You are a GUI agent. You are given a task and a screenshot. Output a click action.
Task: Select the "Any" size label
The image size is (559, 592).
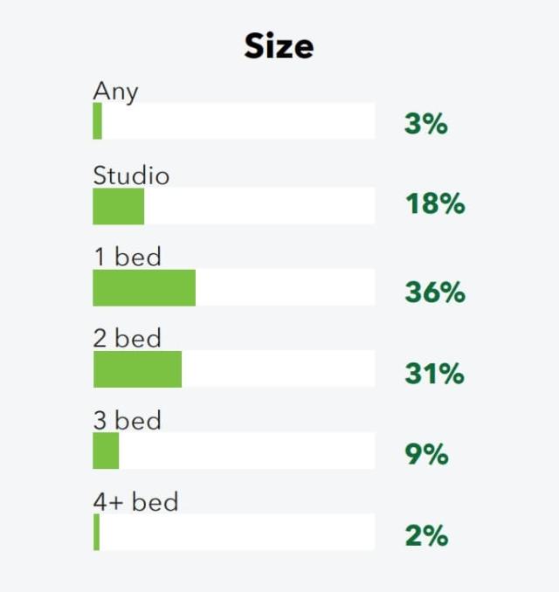pyautogui.click(x=115, y=91)
